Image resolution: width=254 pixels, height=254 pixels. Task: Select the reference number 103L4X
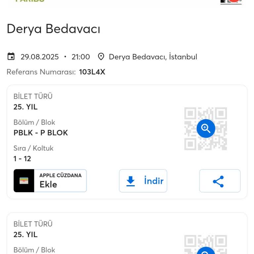click(92, 72)
